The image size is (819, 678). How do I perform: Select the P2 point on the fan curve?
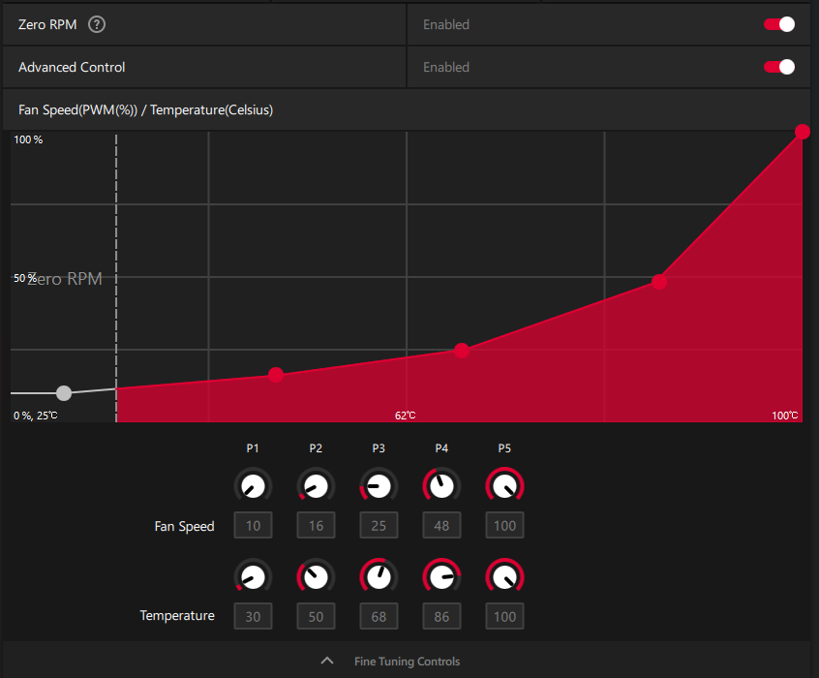click(276, 375)
